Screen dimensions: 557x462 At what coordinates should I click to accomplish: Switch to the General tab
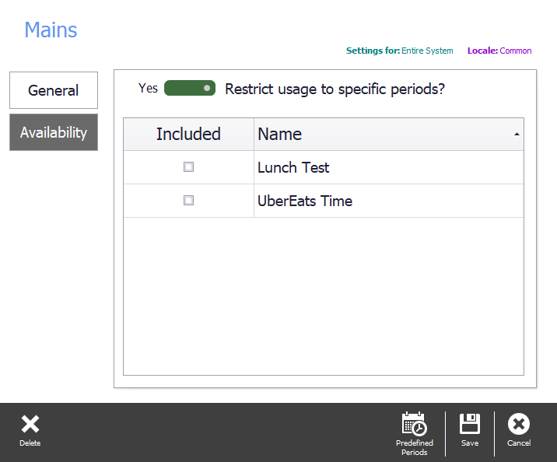coord(54,90)
